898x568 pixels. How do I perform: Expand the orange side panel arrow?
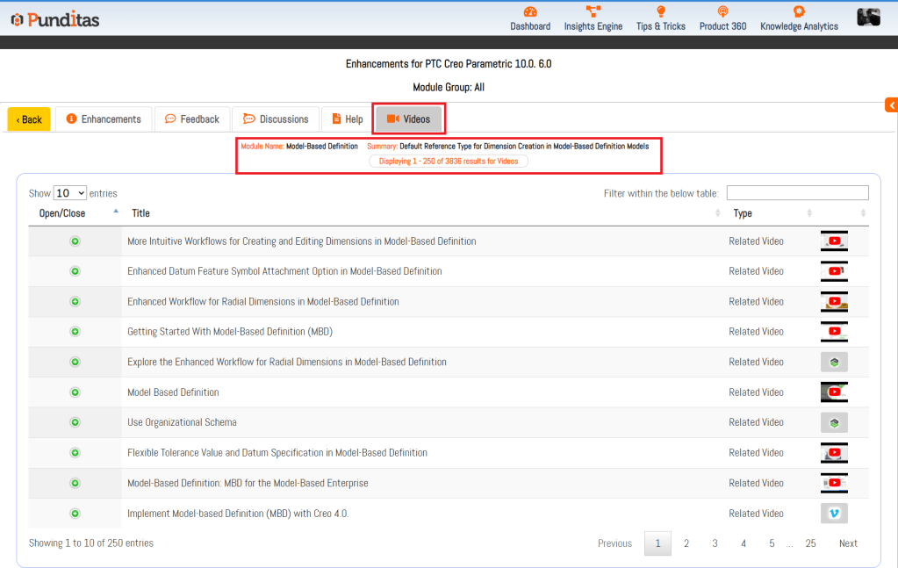[x=891, y=105]
